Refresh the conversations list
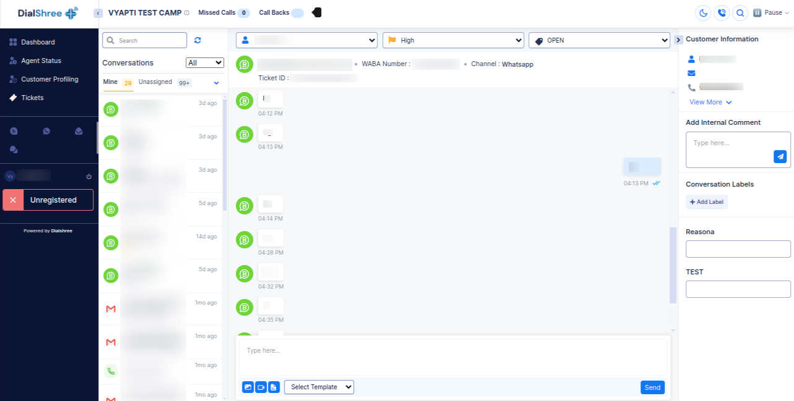The height and width of the screenshot is (401, 794). [x=197, y=40]
